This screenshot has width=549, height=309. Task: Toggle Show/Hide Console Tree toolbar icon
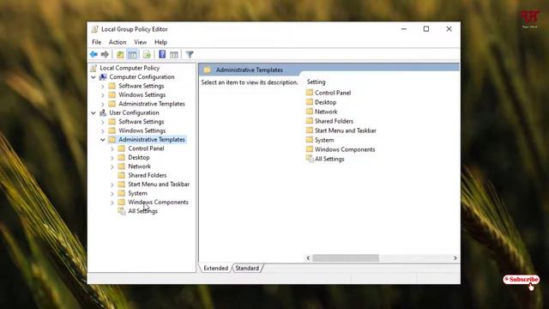pos(133,54)
